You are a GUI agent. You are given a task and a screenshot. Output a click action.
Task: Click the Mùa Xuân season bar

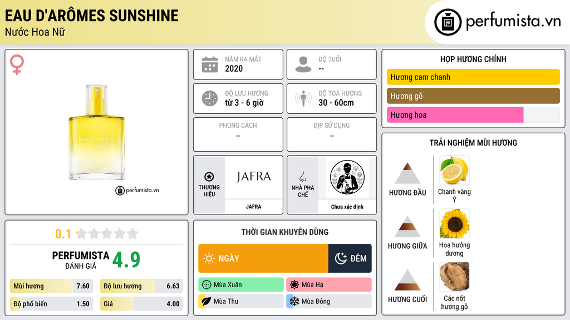pyautogui.click(x=241, y=285)
